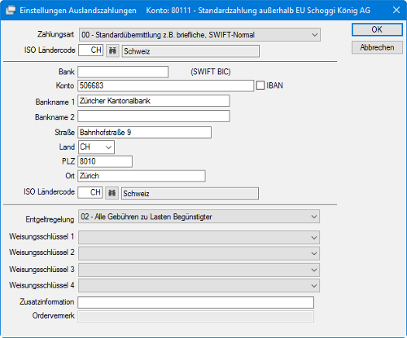Open the Zahlungsart dropdown
Image resolution: width=407 pixels, height=338 pixels.
coord(199,35)
